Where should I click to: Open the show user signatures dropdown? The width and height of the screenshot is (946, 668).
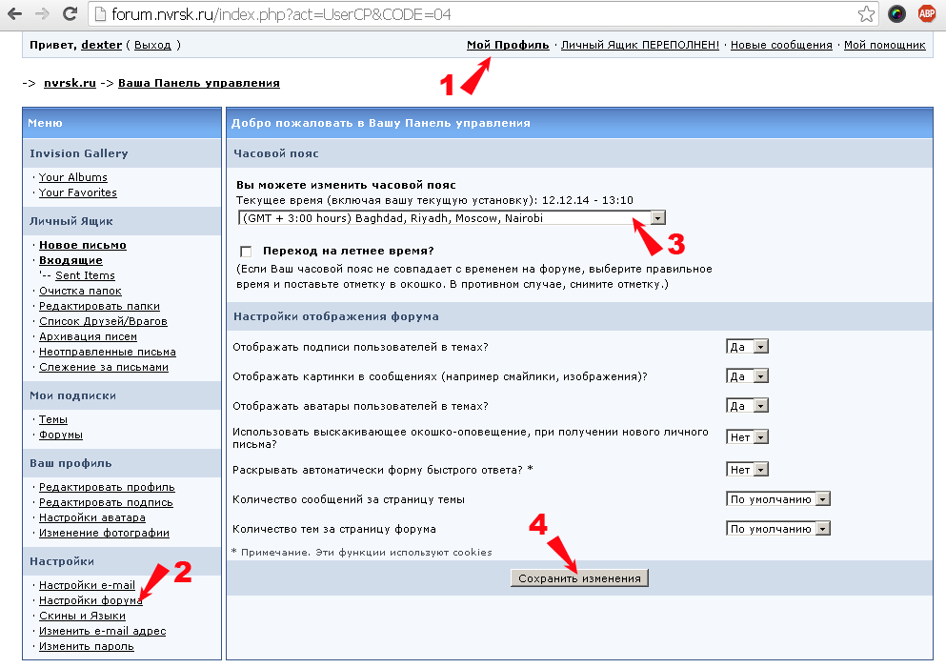pos(747,347)
